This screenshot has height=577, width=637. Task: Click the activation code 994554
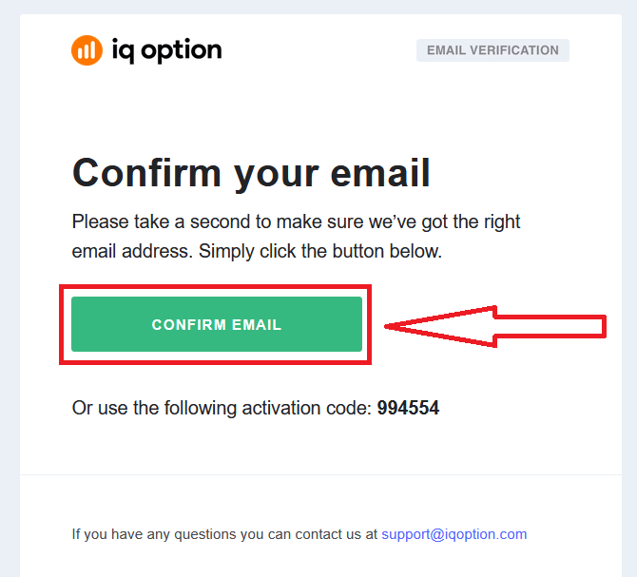[x=408, y=409]
